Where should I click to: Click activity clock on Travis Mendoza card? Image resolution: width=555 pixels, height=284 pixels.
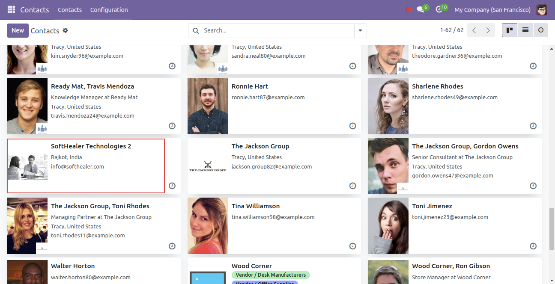point(172,126)
